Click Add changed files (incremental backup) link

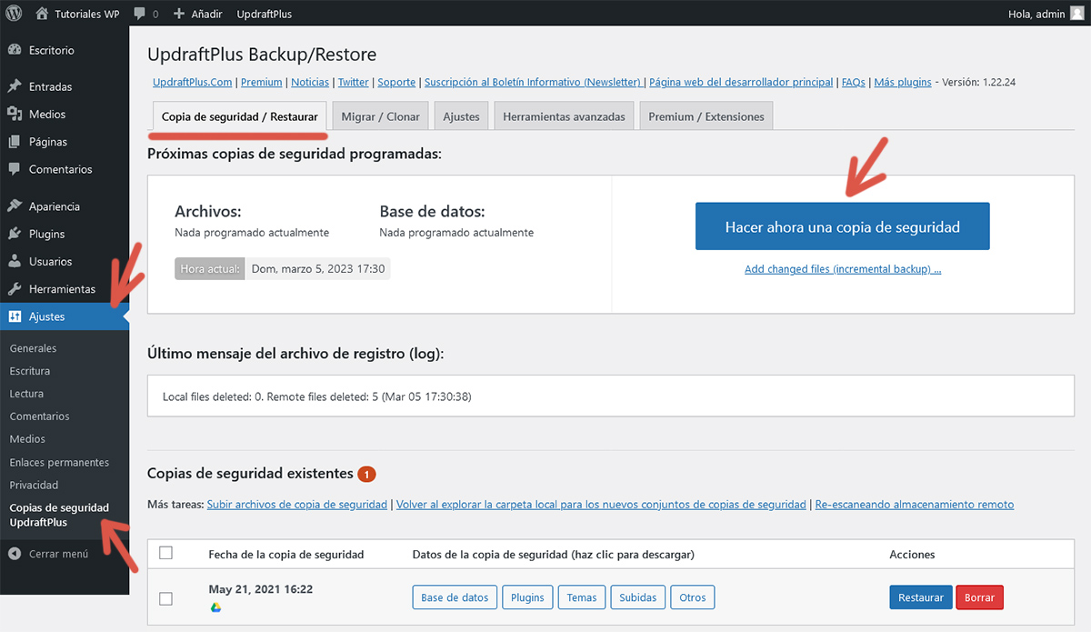pos(843,269)
